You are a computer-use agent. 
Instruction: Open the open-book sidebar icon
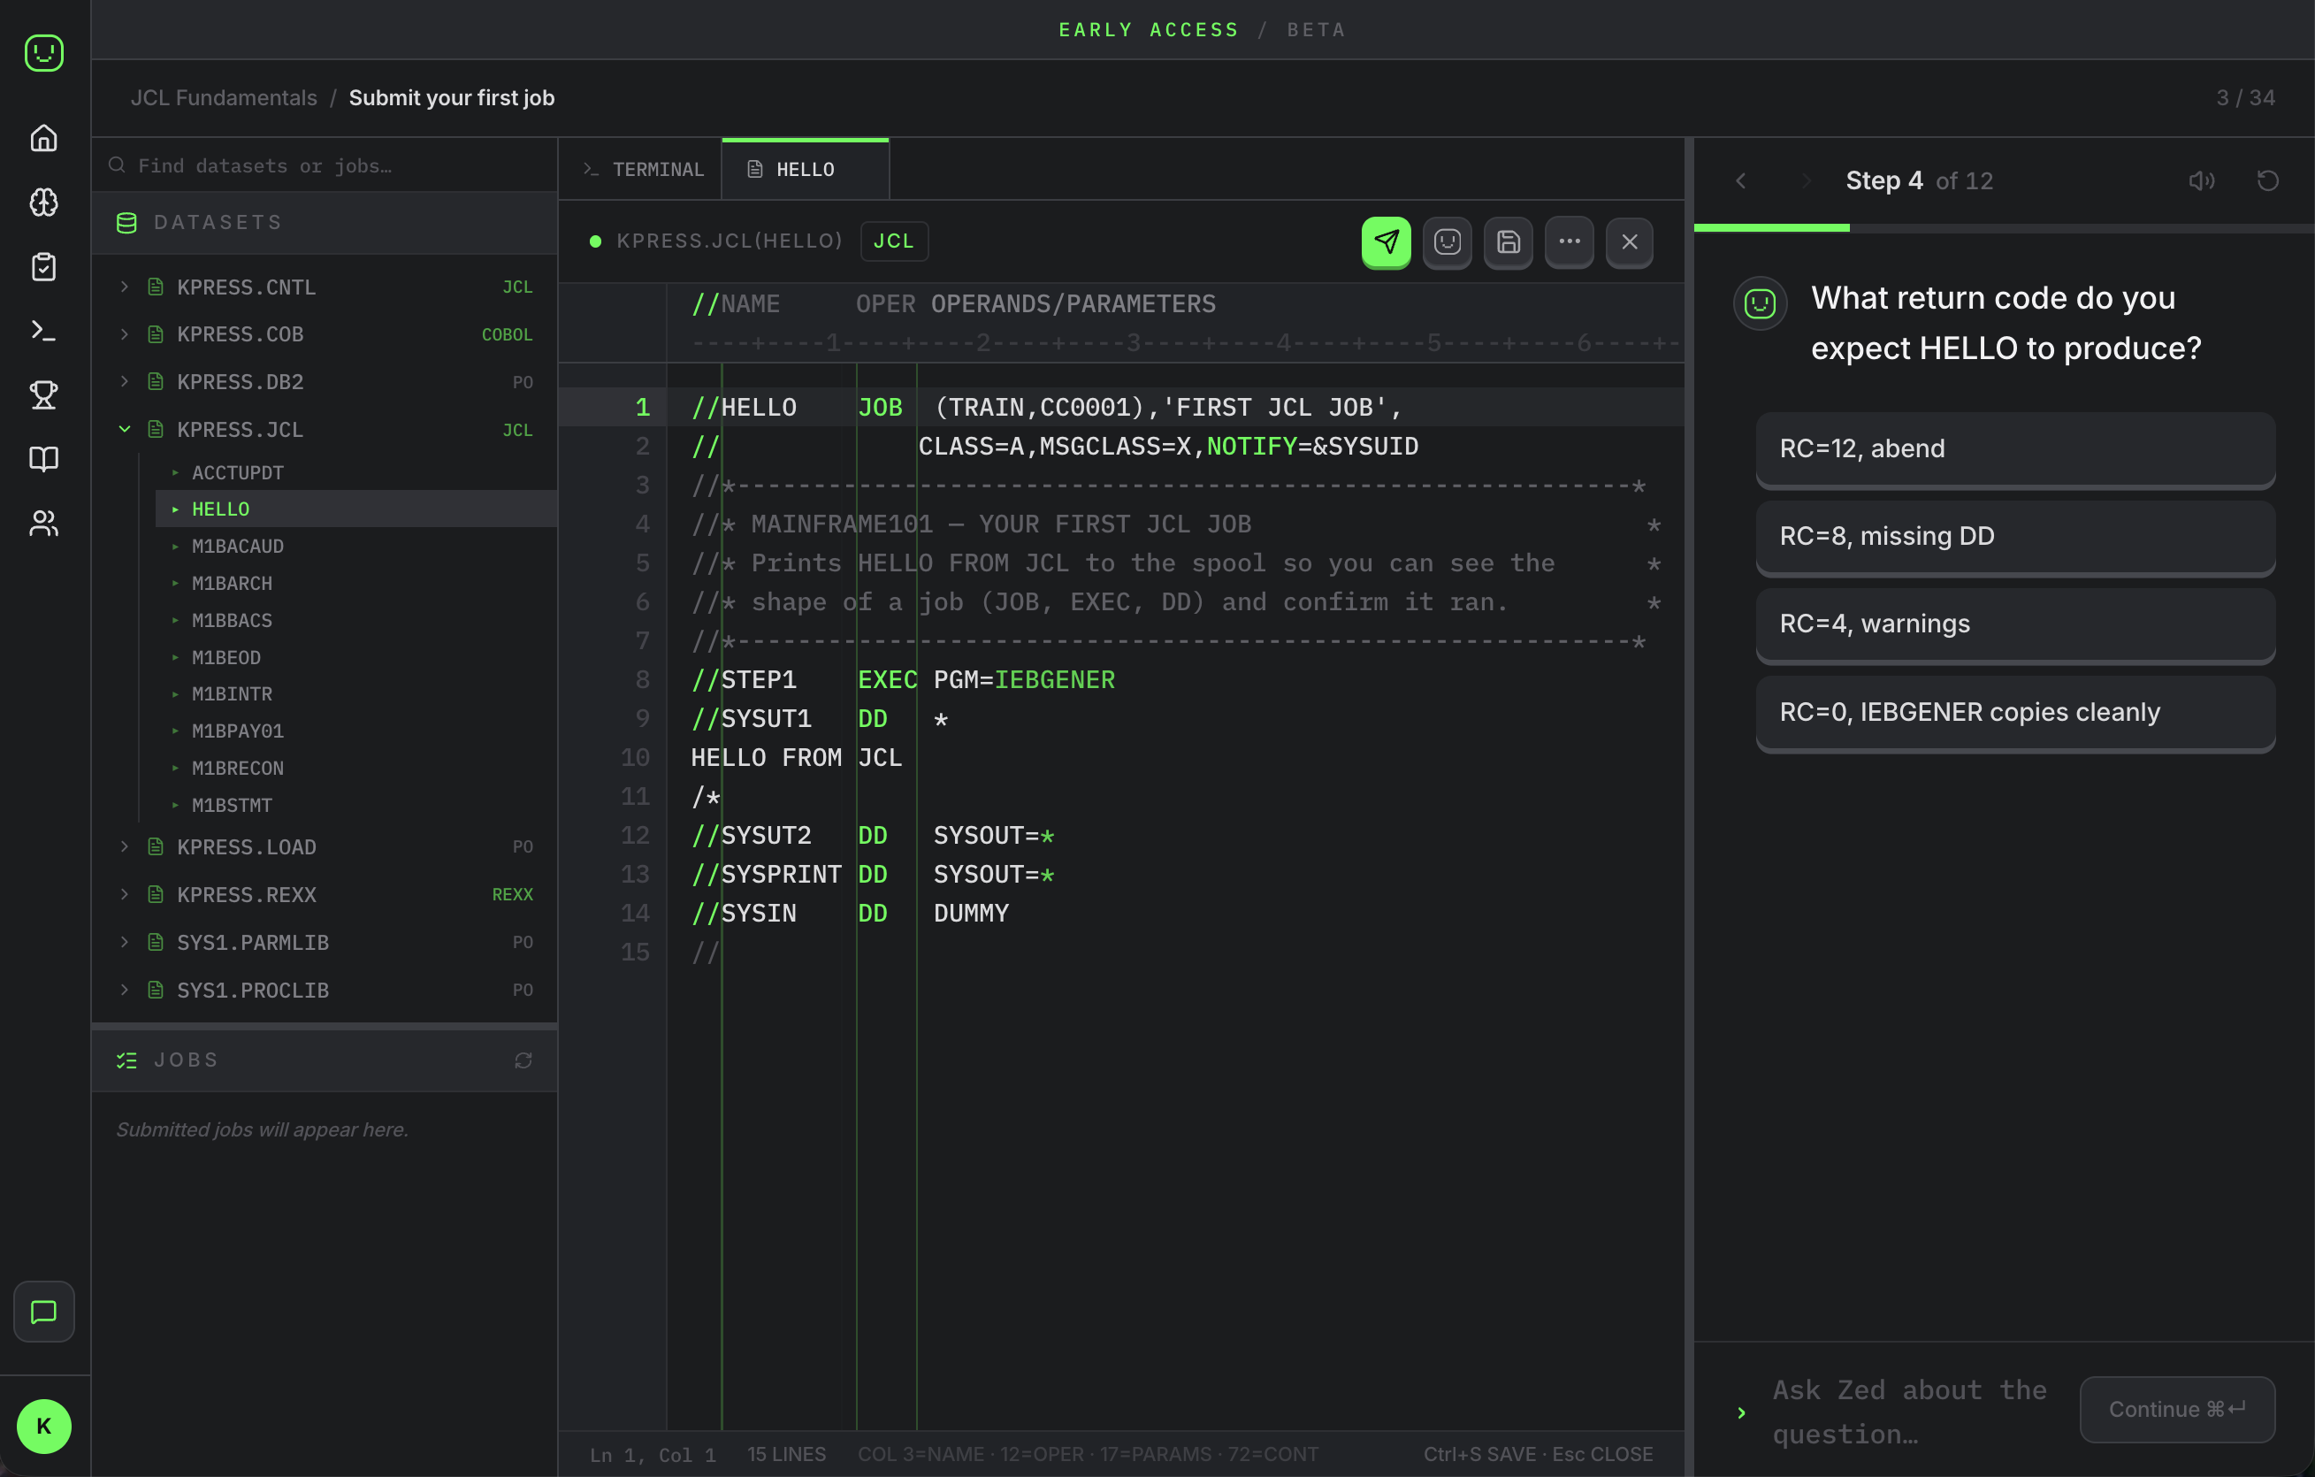[x=43, y=459]
